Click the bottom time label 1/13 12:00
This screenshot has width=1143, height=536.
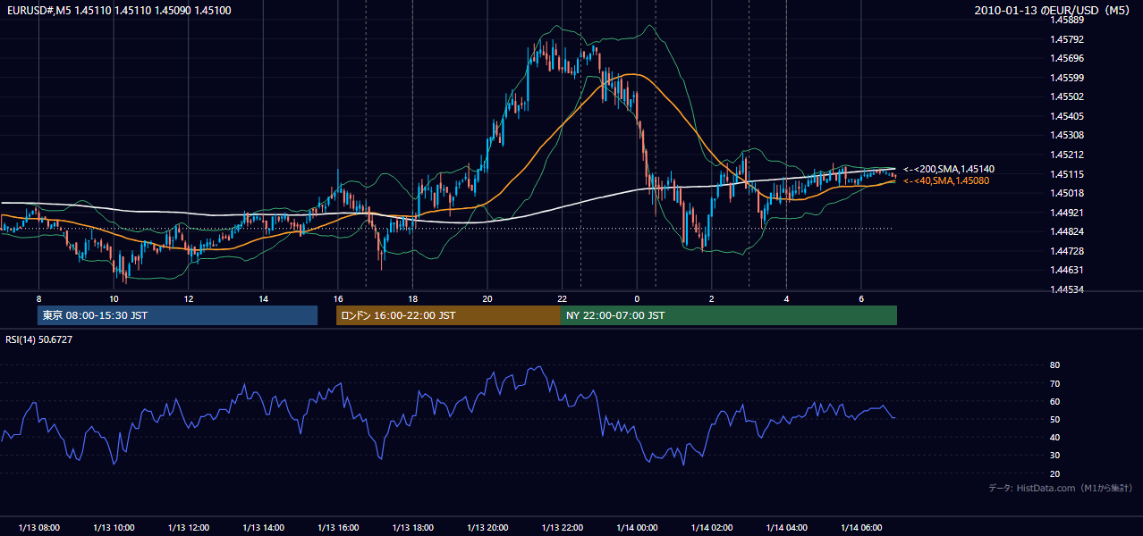(189, 528)
